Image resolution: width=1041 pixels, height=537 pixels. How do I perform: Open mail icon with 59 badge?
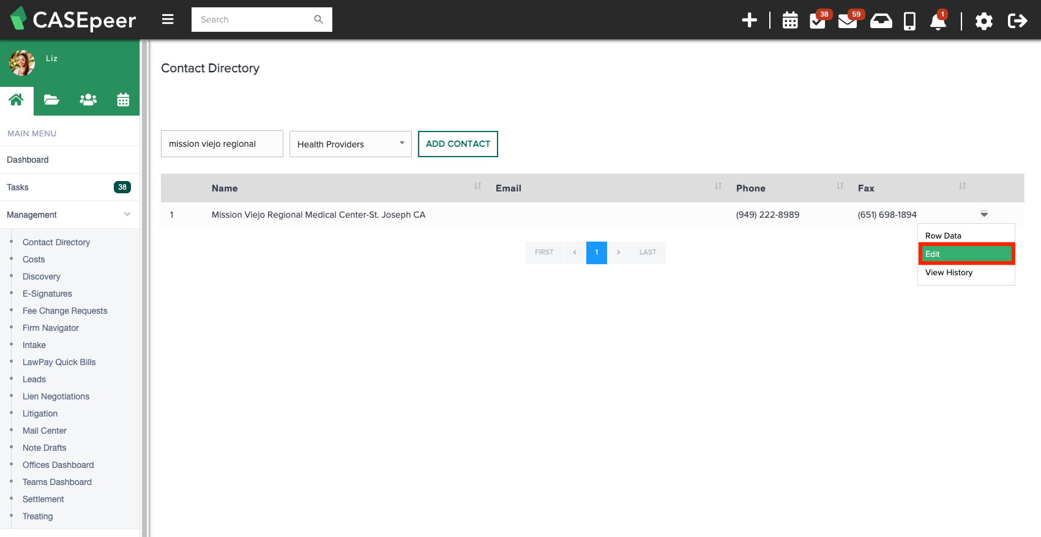[849, 20]
